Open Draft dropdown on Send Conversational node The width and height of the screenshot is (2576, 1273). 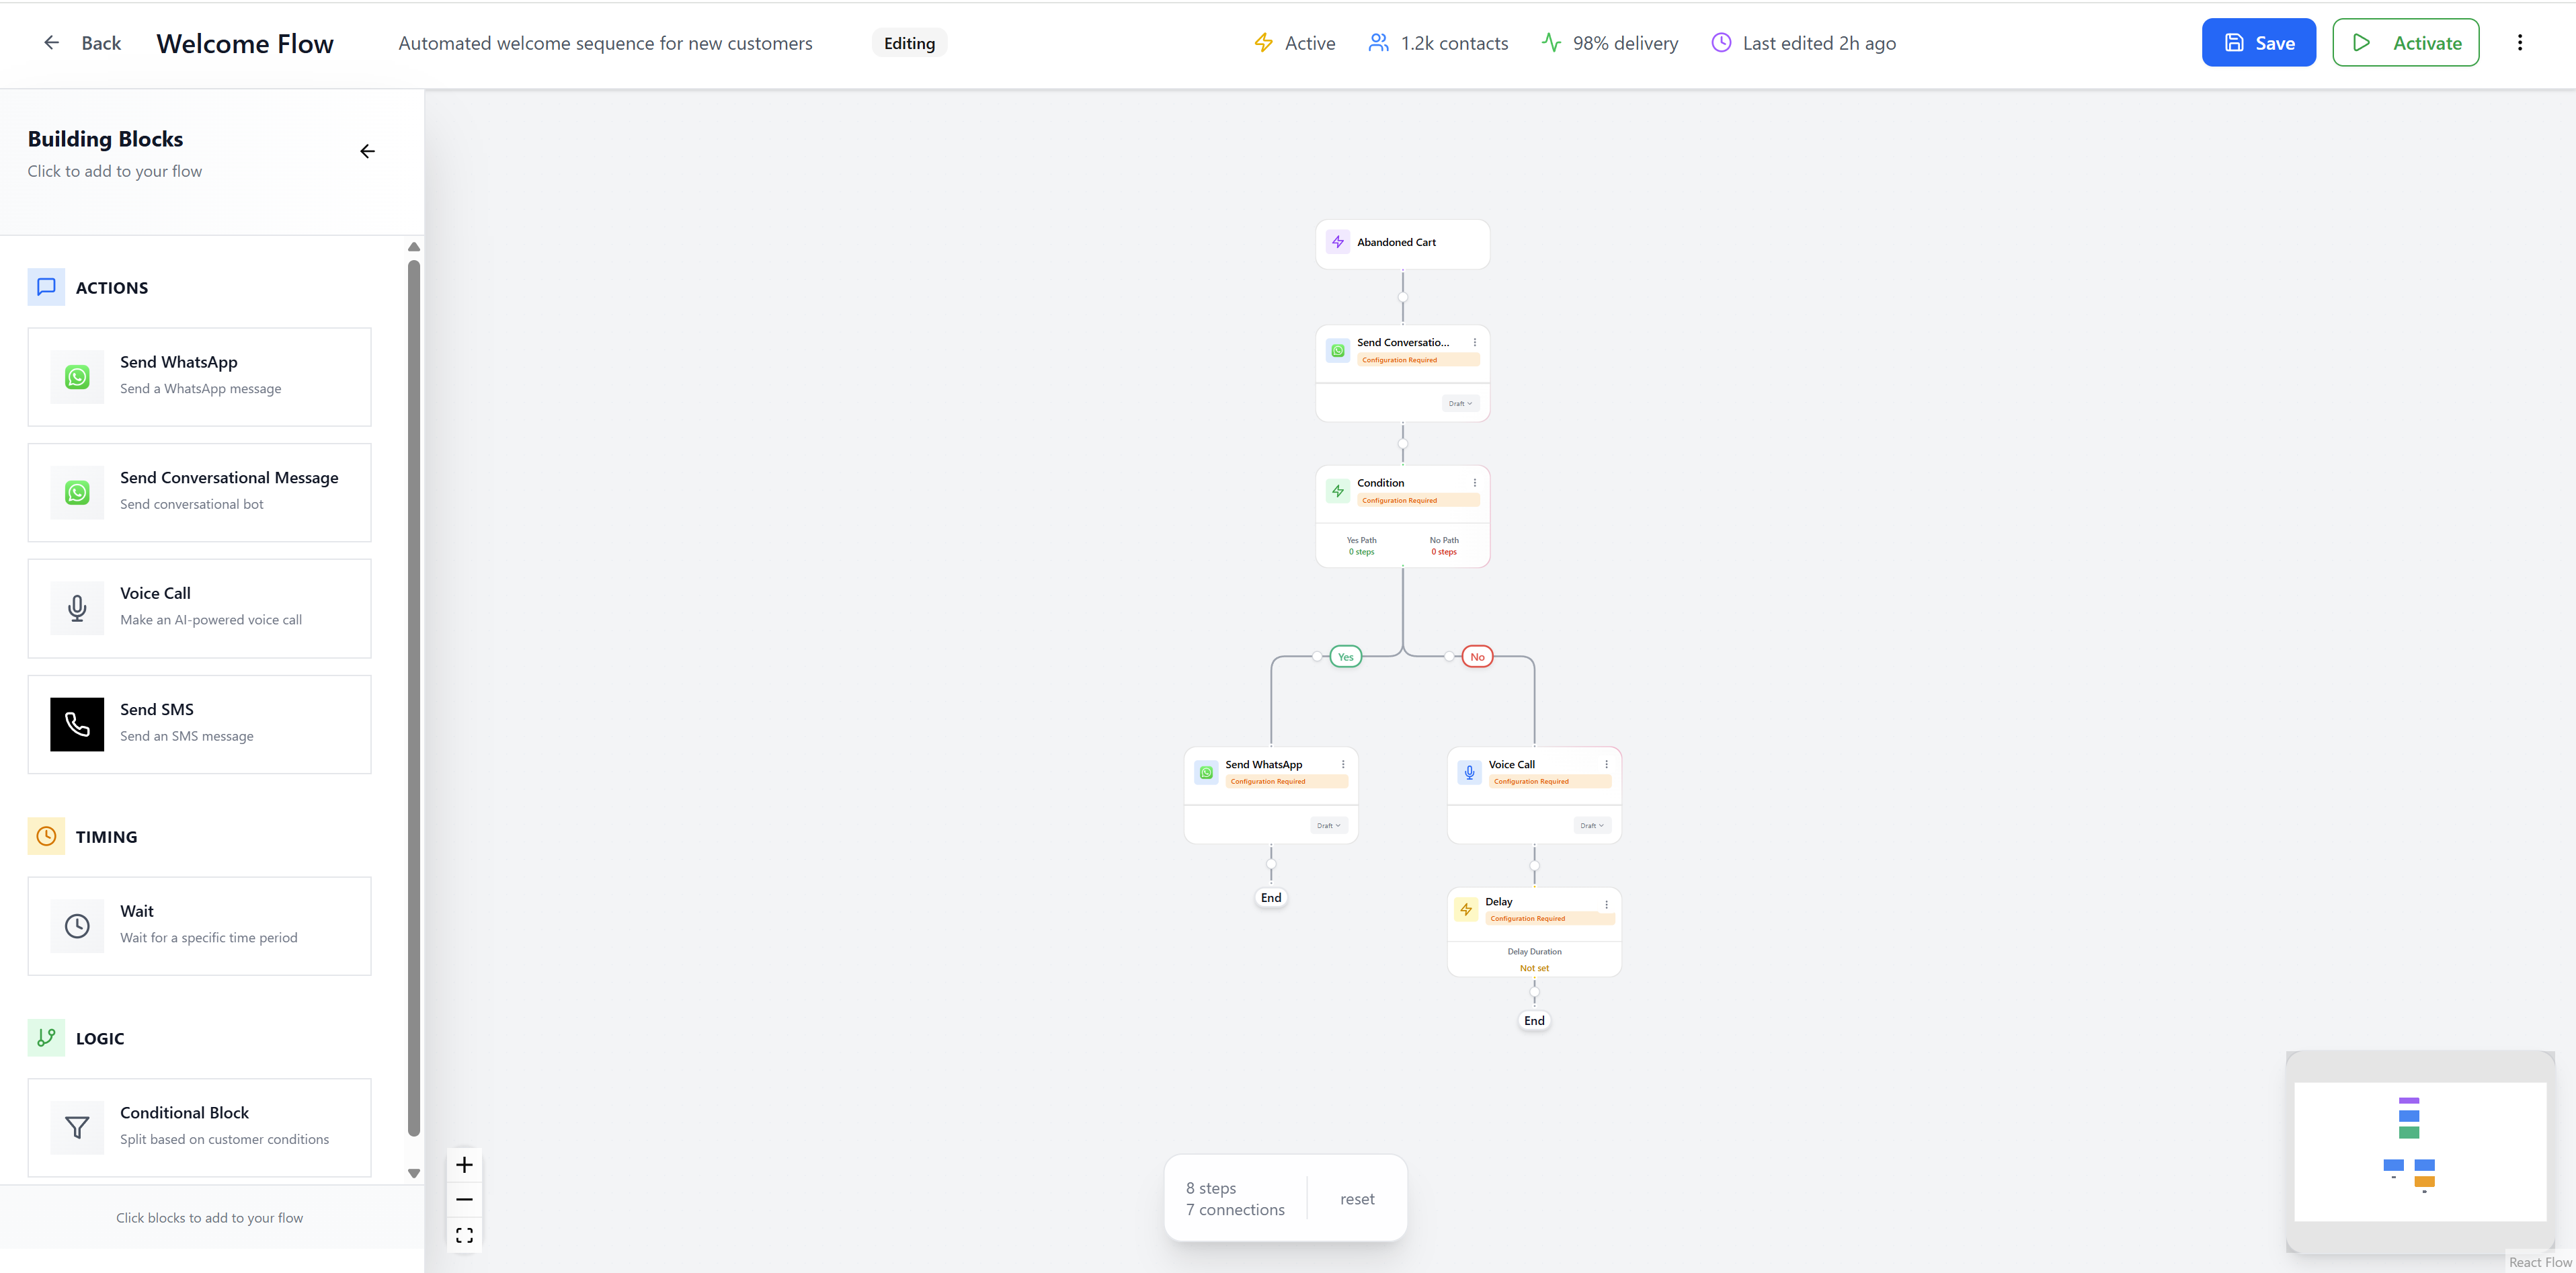pyautogui.click(x=1460, y=404)
